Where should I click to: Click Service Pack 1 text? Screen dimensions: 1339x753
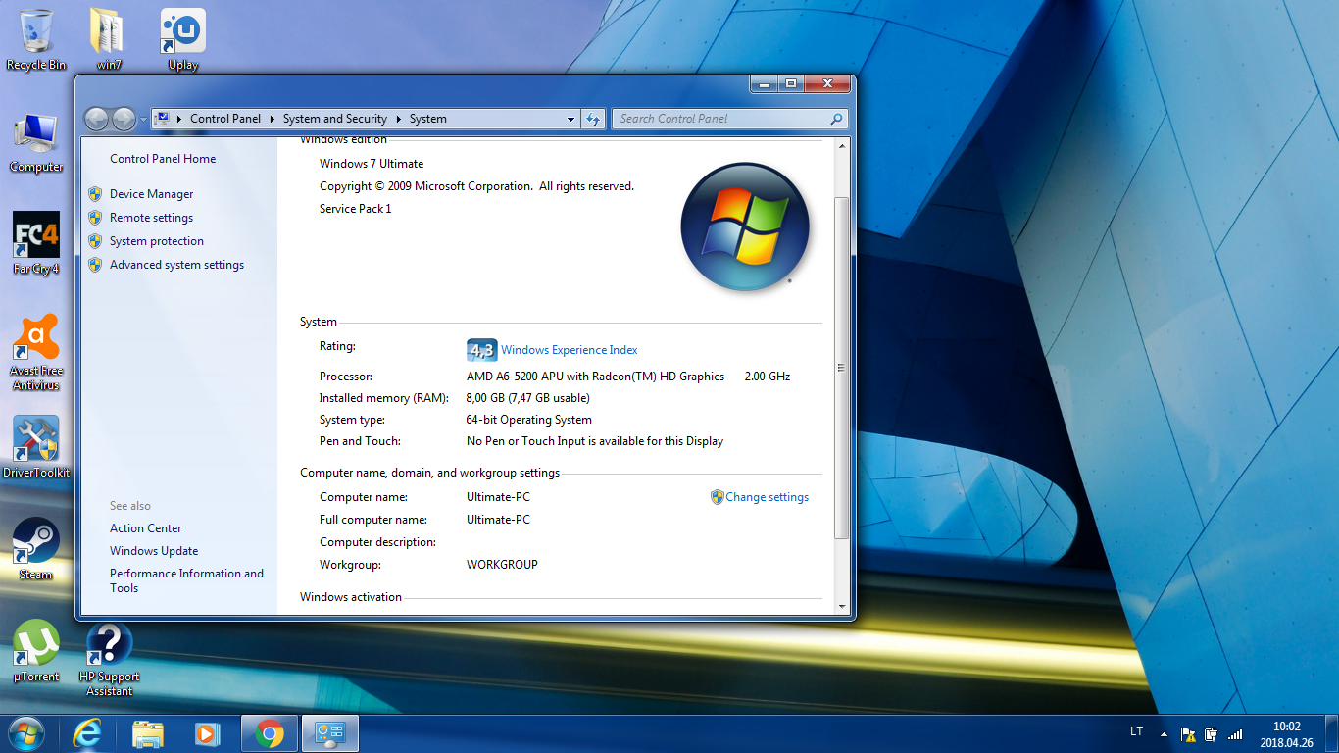356,209
